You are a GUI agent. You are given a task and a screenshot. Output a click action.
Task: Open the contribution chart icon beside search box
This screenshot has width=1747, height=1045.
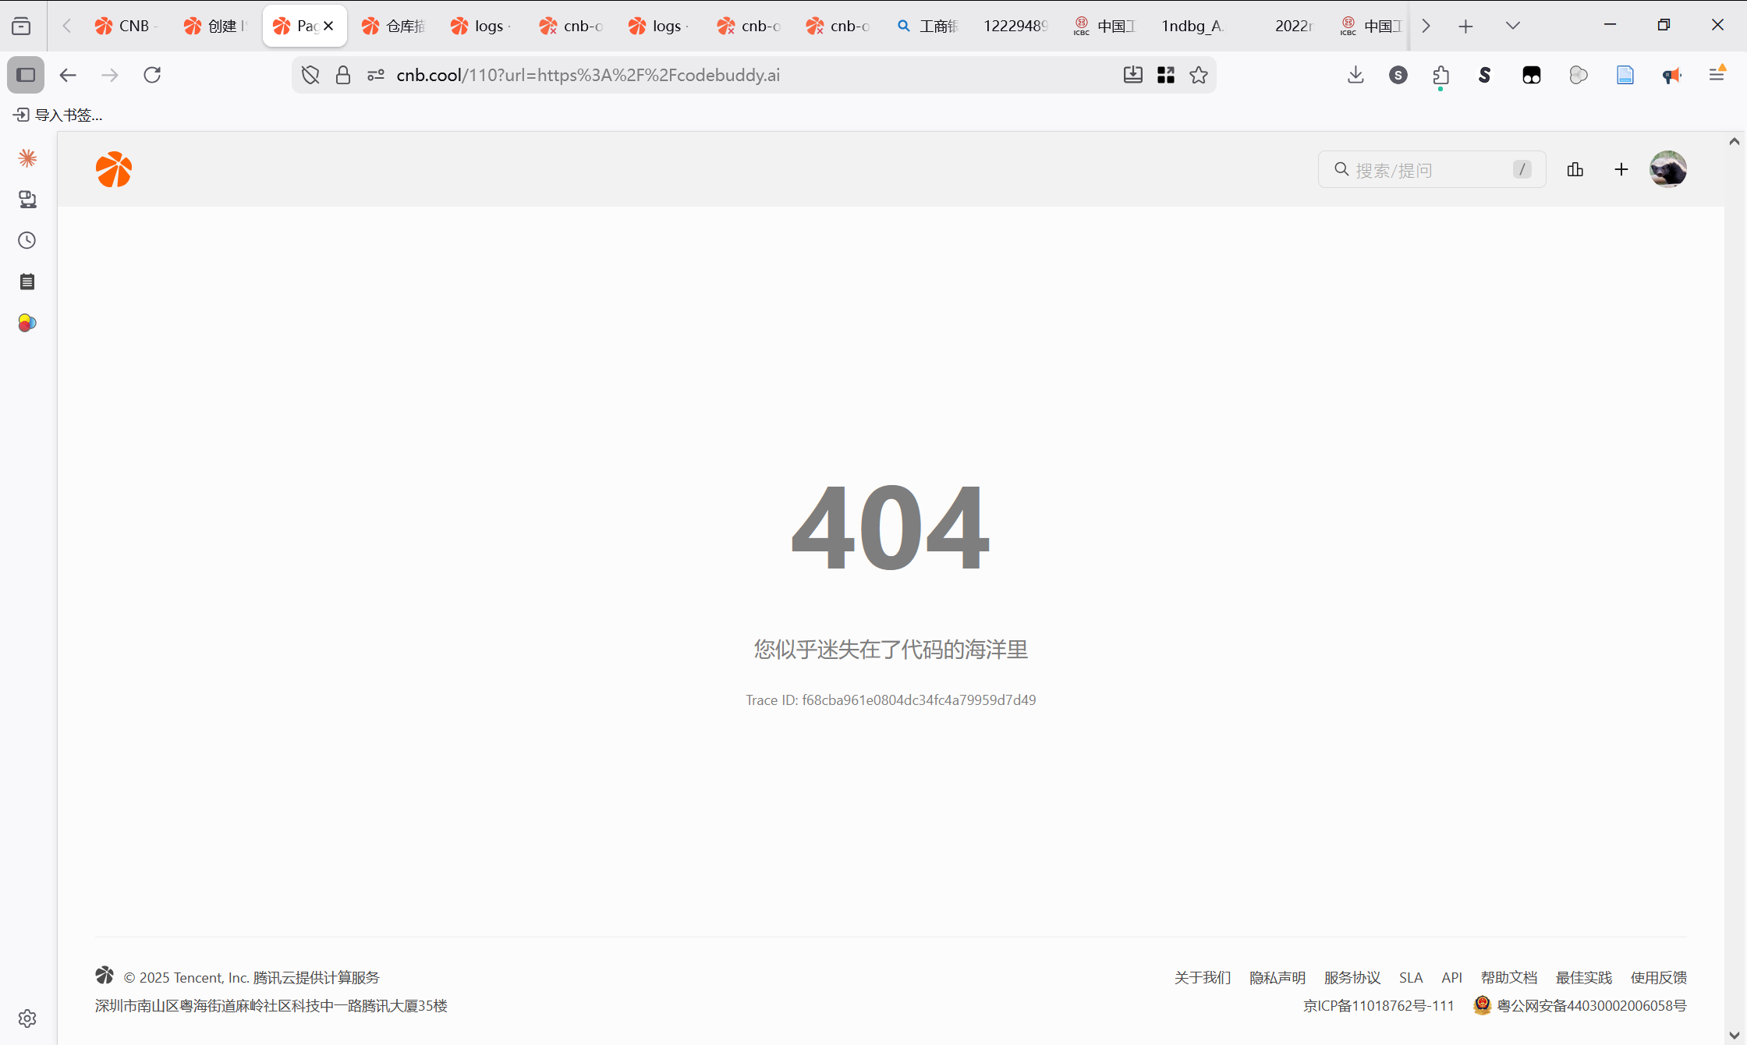pos(1575,169)
